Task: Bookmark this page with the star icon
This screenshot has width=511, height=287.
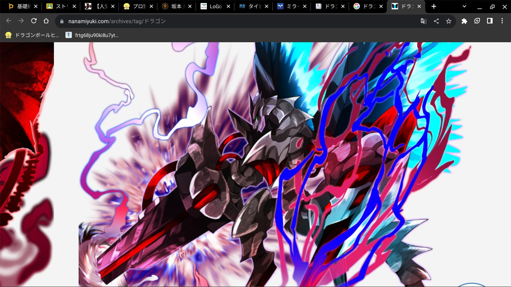Action: 449,21
